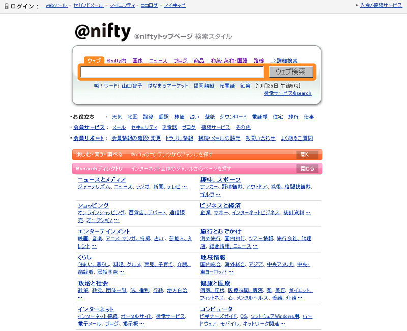
Task: Open the 趣味、スポーツ directory category
Action: coord(220,180)
